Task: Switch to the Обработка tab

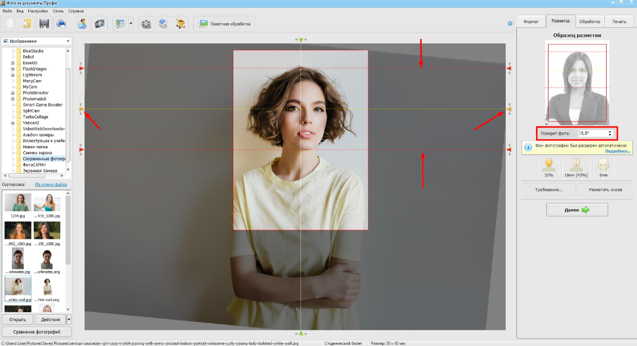Action: (x=590, y=21)
